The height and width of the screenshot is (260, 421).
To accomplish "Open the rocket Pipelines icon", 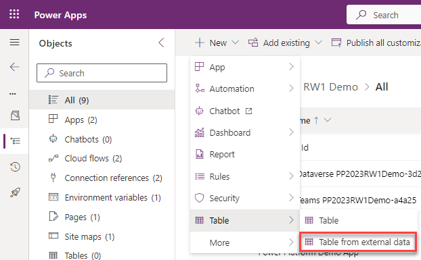I will click(15, 192).
